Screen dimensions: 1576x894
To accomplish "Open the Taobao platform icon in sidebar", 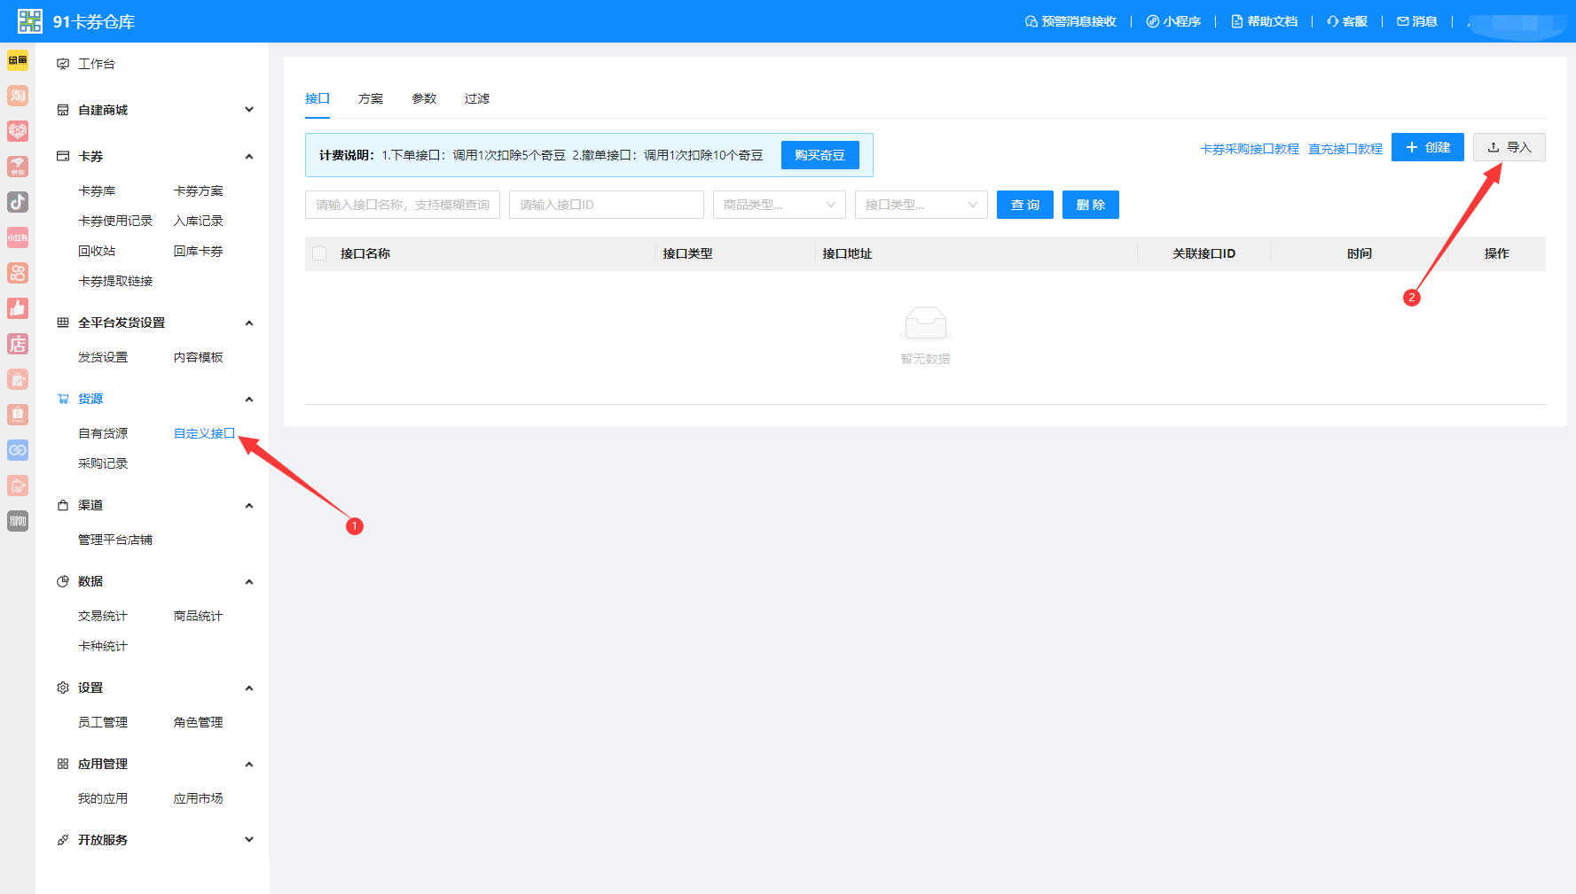I will (x=18, y=96).
